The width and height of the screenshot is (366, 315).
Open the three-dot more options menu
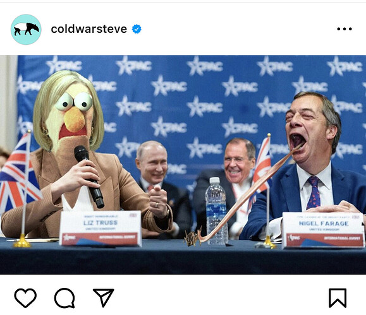click(x=345, y=29)
